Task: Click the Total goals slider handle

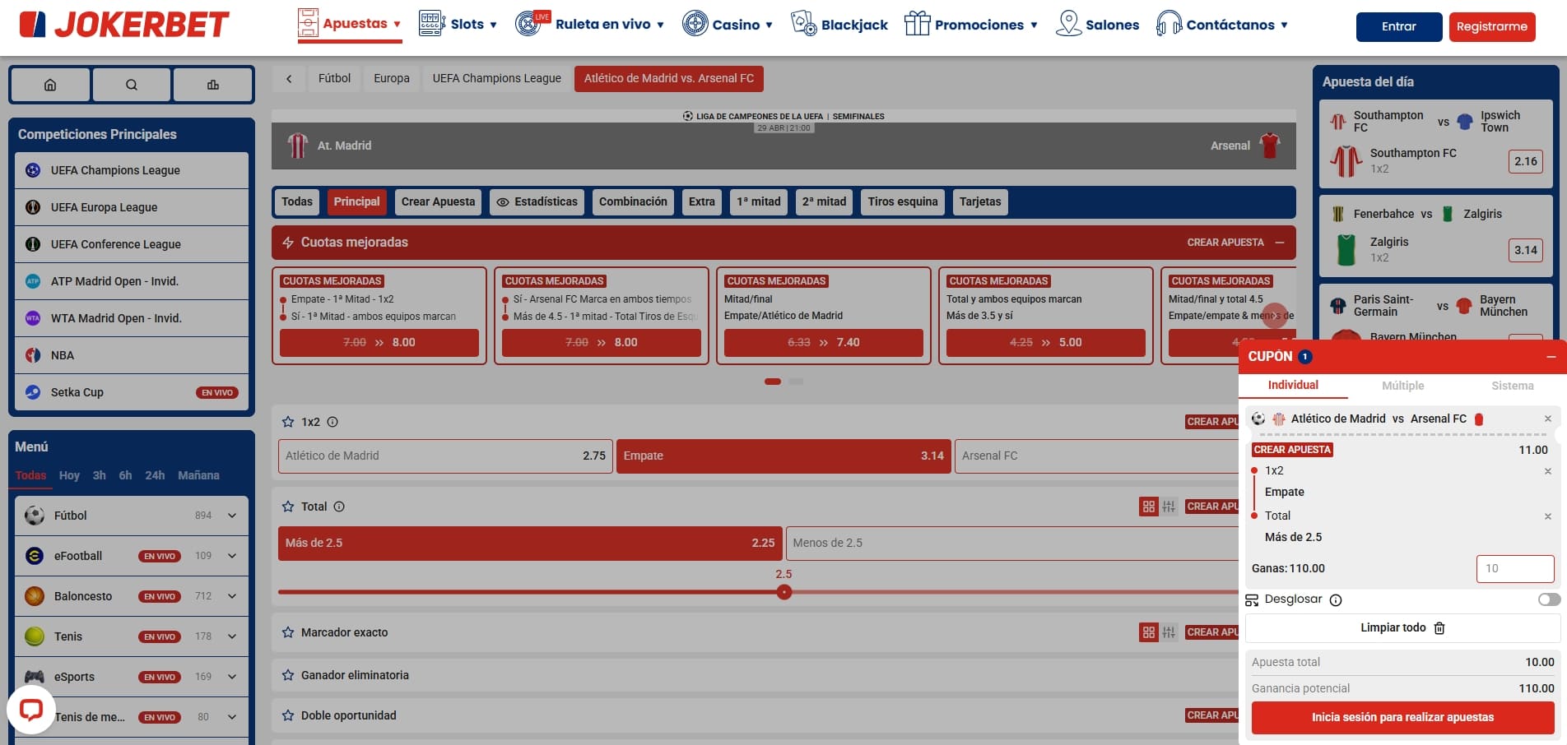Action: pos(784,592)
